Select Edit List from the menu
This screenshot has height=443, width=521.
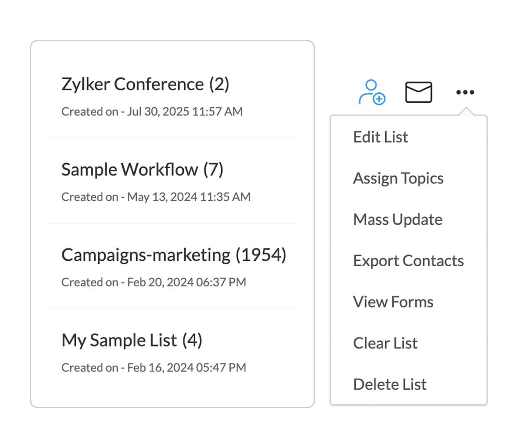(380, 137)
